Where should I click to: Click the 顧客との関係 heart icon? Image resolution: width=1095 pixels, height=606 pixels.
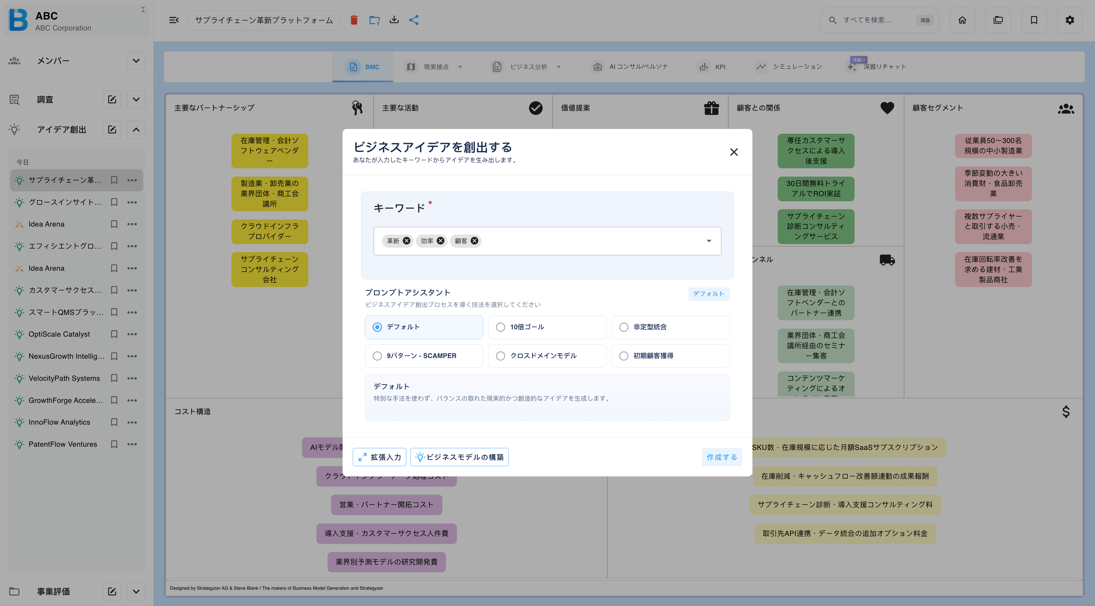pos(887,108)
